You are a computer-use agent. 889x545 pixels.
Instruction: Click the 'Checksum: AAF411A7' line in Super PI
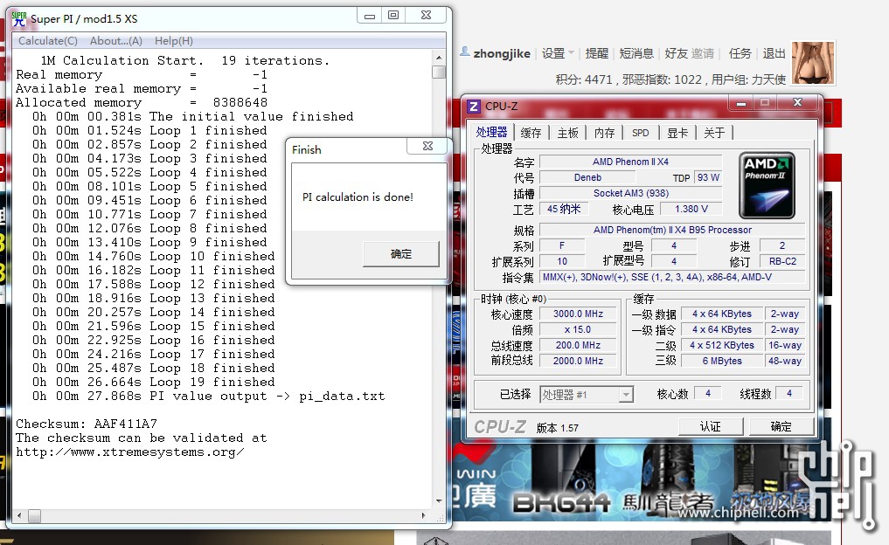(x=87, y=424)
